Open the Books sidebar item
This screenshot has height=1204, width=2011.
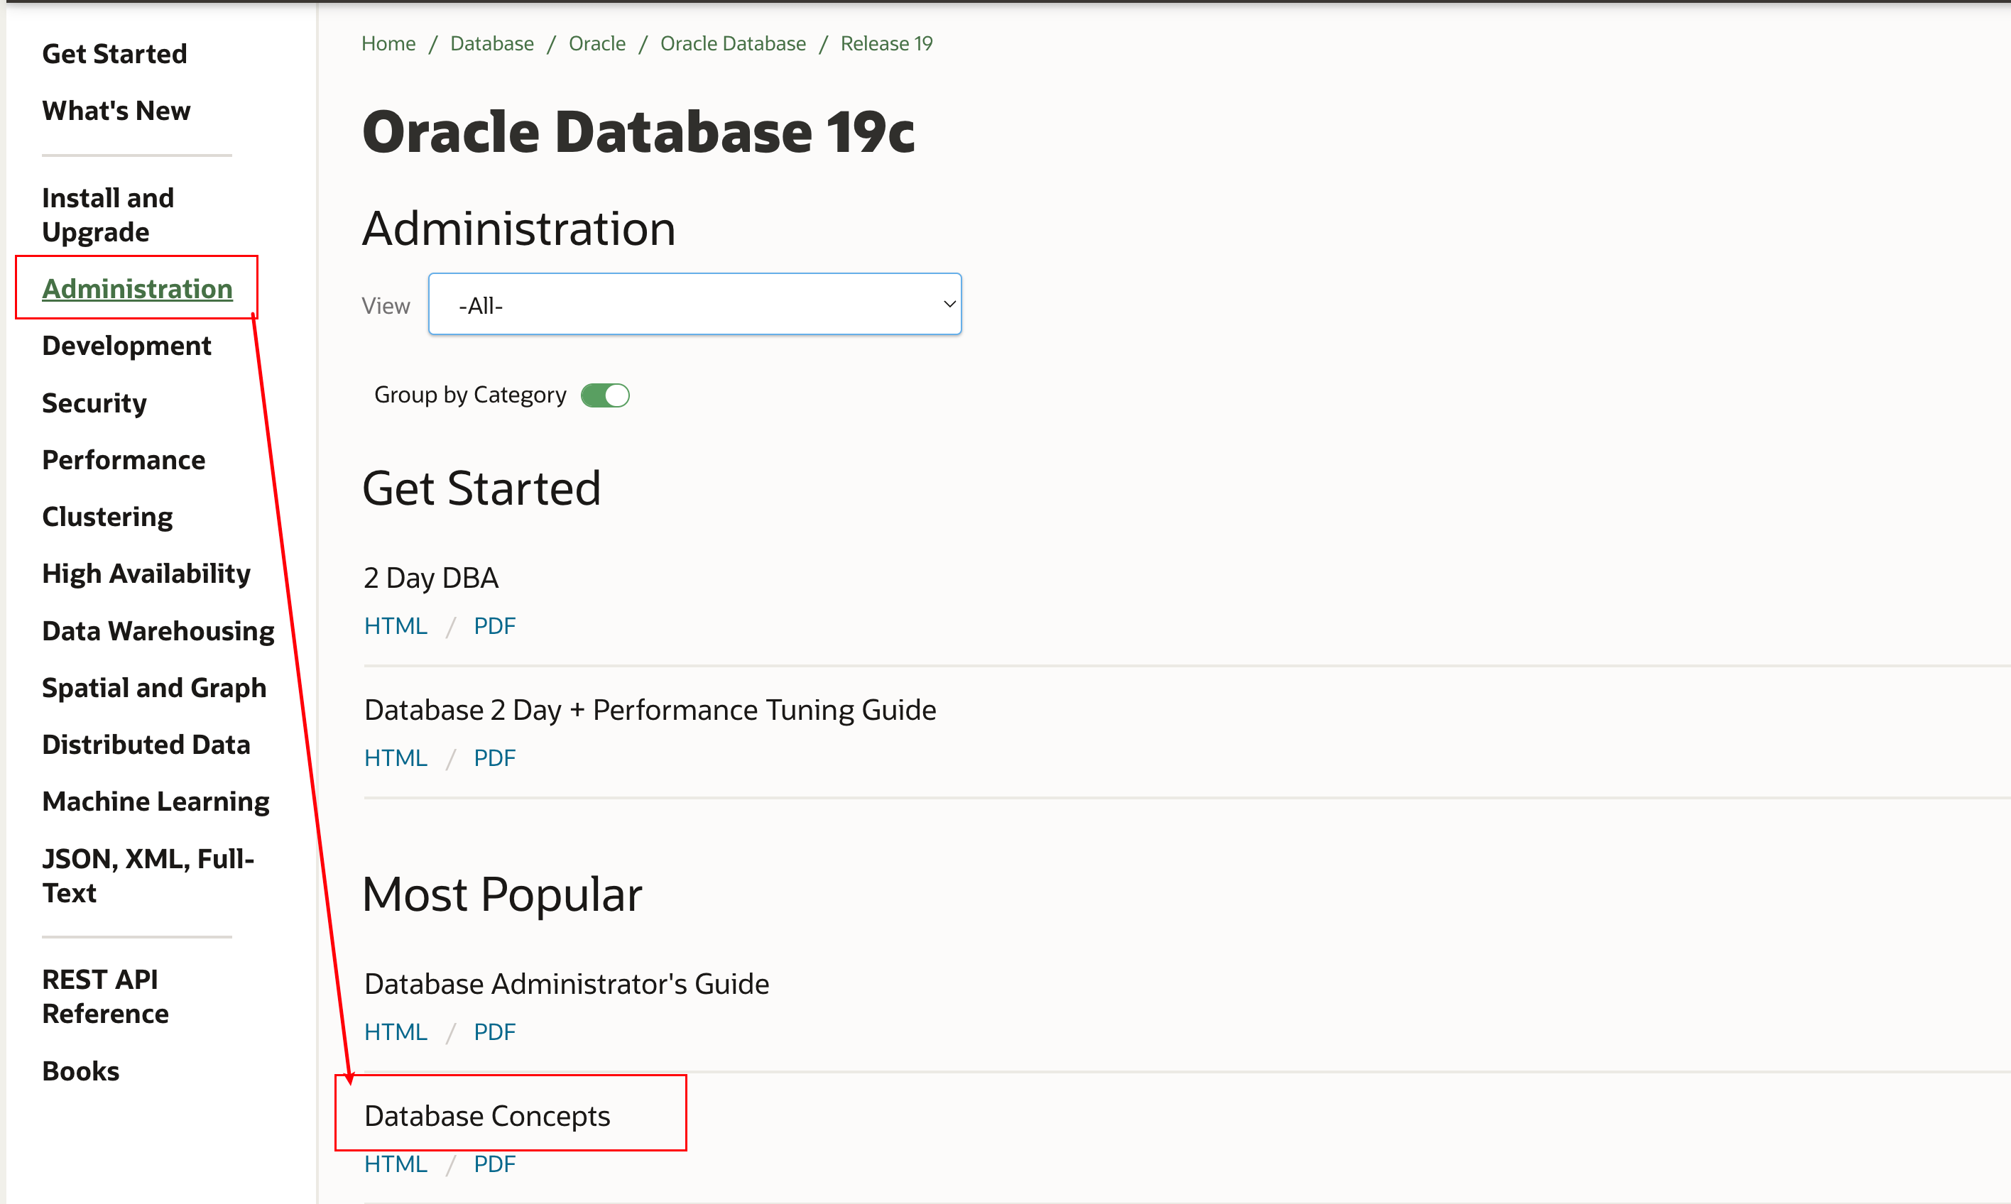click(80, 1071)
